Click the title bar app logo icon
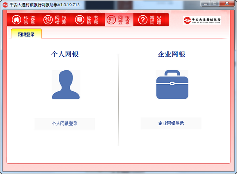Viewport: 237px width, 174px height. (x=5, y=5)
